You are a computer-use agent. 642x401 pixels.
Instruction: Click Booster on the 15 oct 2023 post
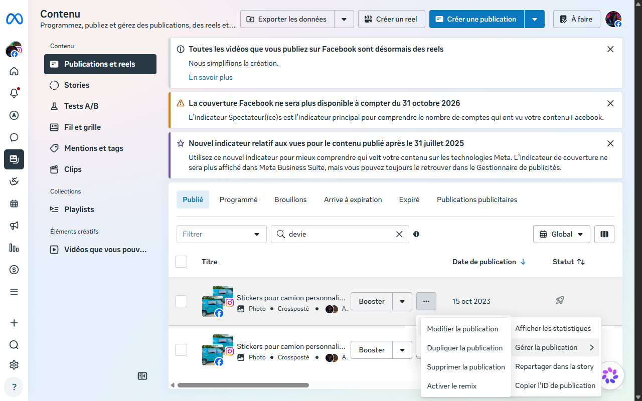coord(372,301)
